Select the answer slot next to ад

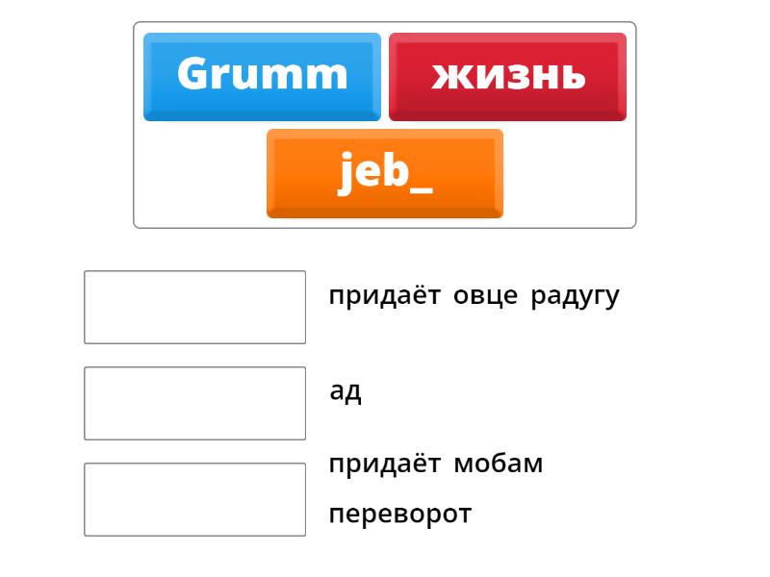[x=194, y=403]
